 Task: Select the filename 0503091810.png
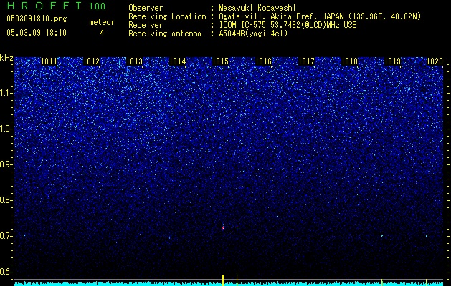(37, 19)
